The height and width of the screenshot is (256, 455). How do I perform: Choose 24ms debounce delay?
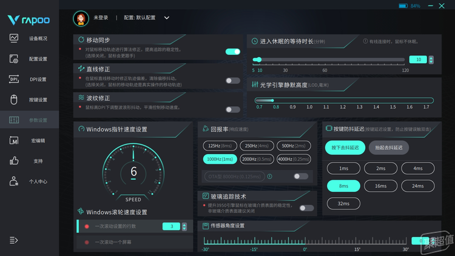point(418,186)
